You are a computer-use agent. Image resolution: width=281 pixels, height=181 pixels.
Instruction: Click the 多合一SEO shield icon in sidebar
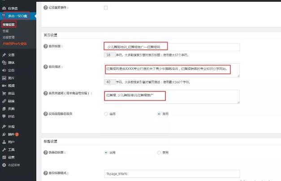click(x=4, y=16)
